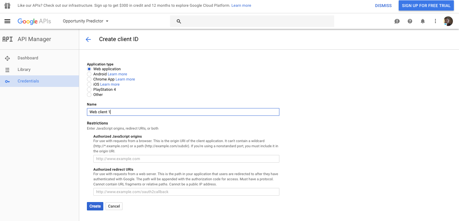Open Learn more link beside iOS
Viewport: 459px width, 221px height.
coord(110,84)
